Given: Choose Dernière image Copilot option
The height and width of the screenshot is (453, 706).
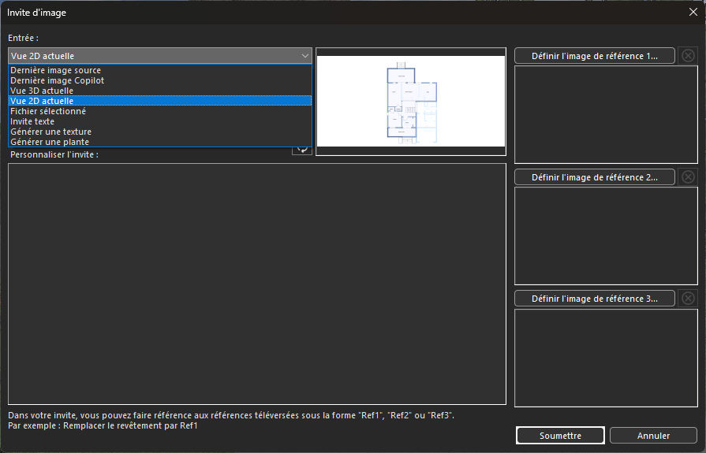Looking at the screenshot, I should tap(160, 80).
